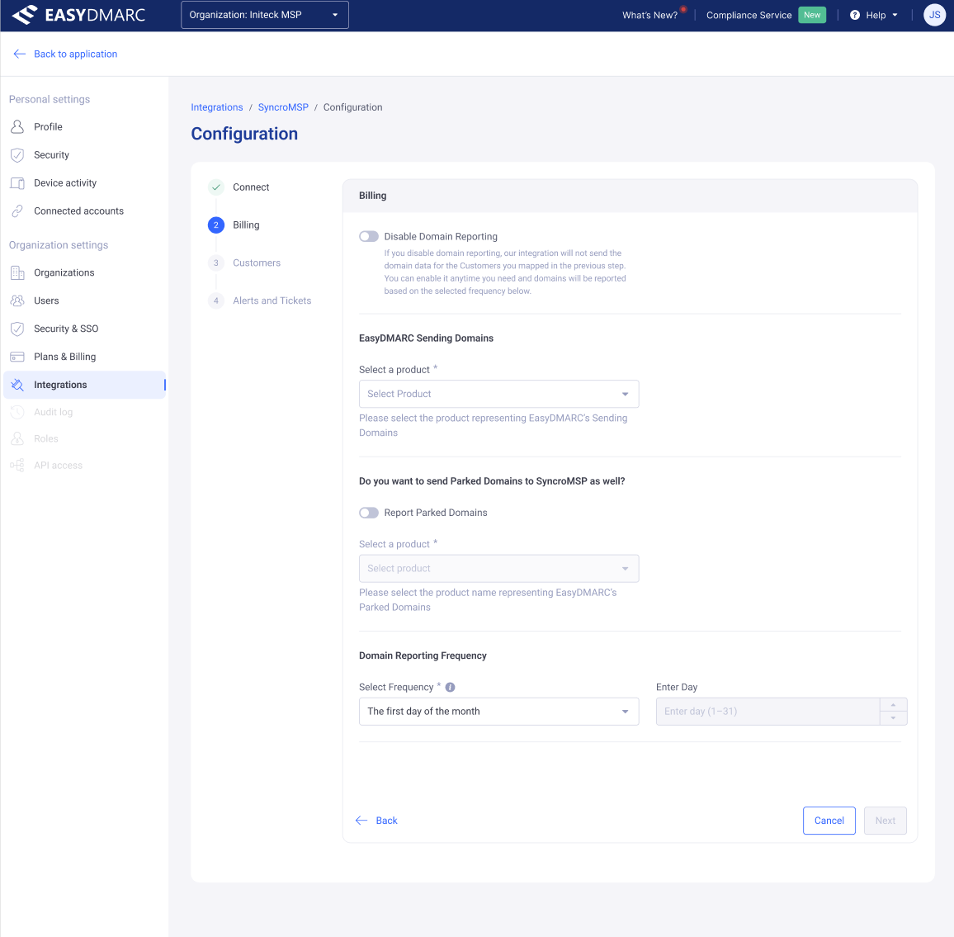Viewport: 954px width, 937px height.
Task: Click the New badge beside Compliance Service
Action: (x=812, y=15)
